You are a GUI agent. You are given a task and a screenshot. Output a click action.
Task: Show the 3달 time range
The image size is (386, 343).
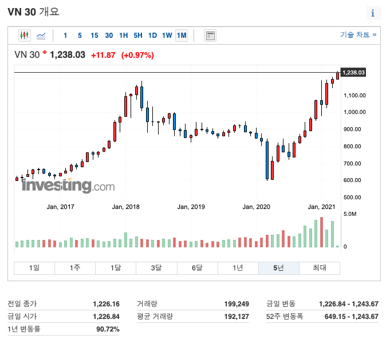coord(156,268)
